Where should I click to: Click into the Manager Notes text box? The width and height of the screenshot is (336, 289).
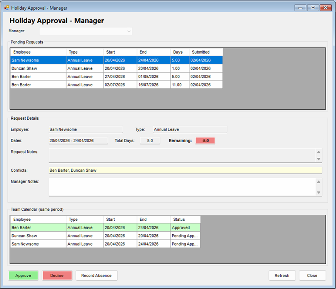(182, 187)
